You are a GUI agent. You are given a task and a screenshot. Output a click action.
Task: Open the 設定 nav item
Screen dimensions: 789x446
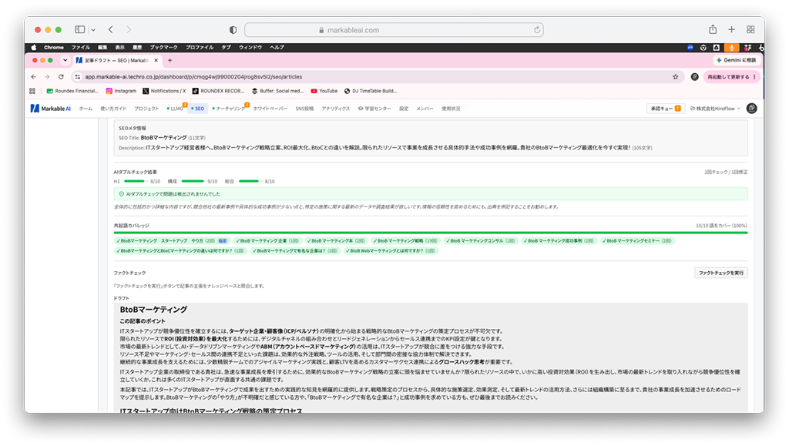(404, 109)
